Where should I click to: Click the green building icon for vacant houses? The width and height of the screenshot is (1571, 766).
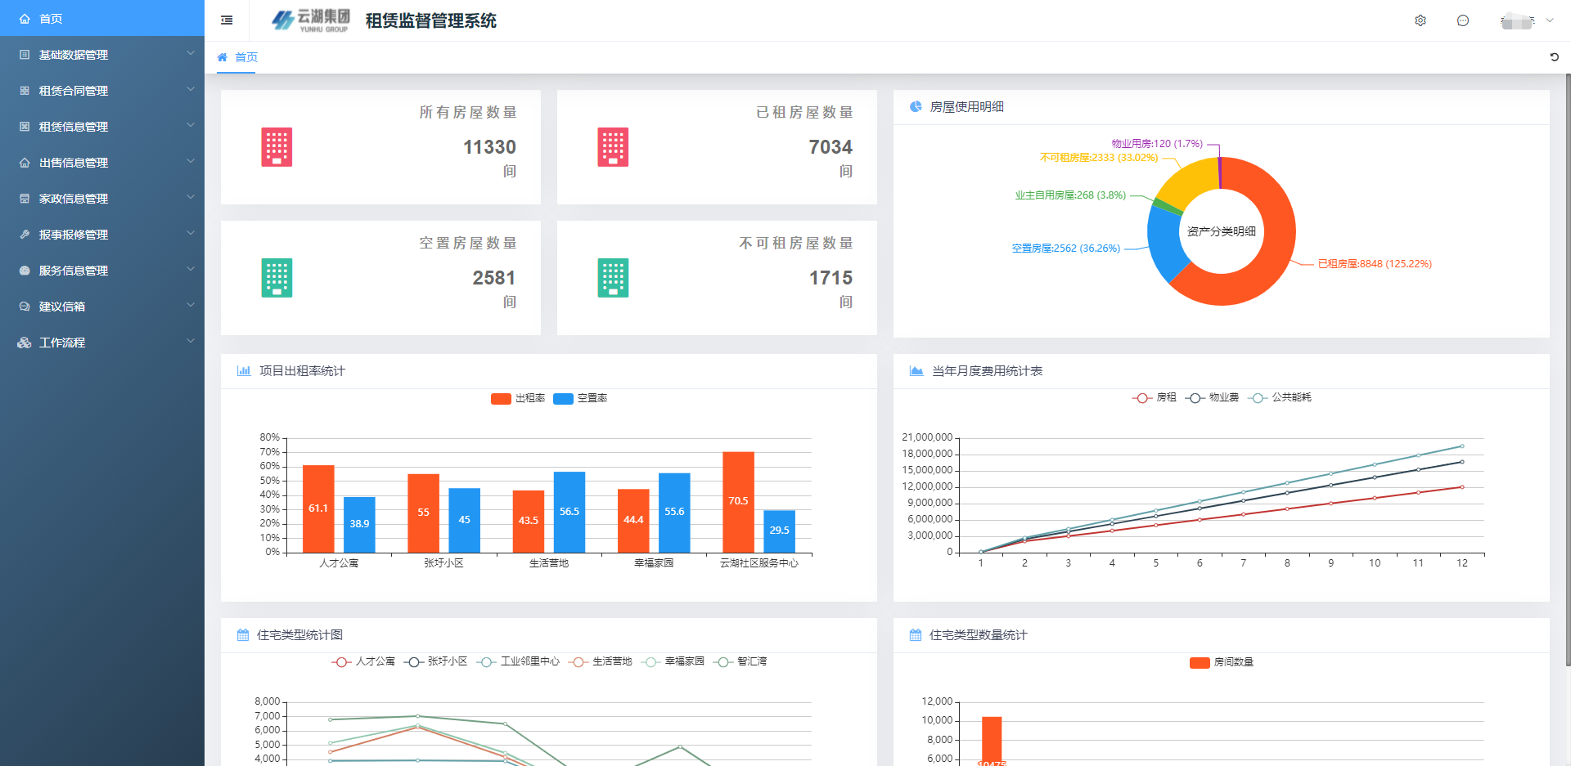pos(277,278)
